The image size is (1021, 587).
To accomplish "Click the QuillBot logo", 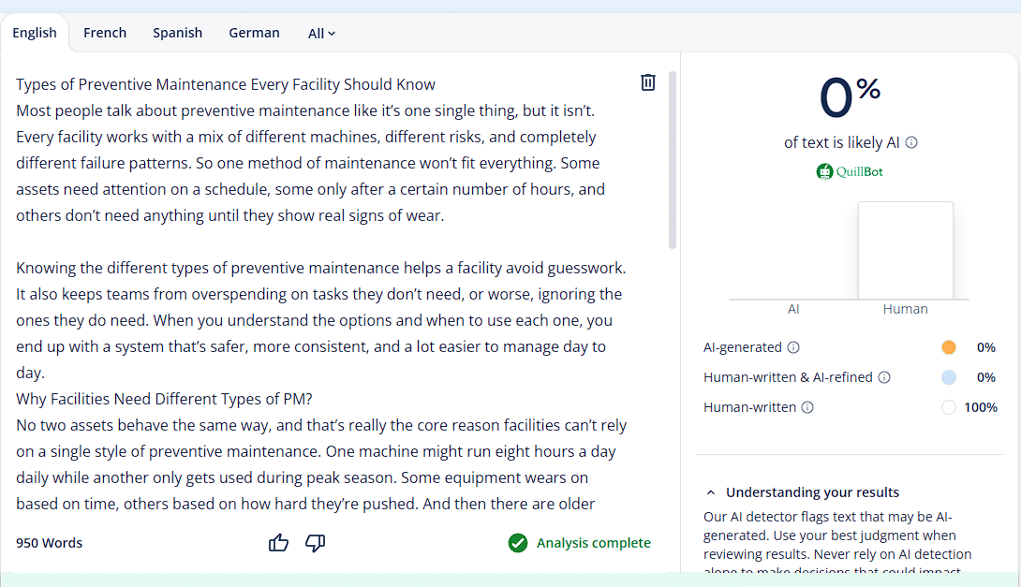I will point(850,171).
